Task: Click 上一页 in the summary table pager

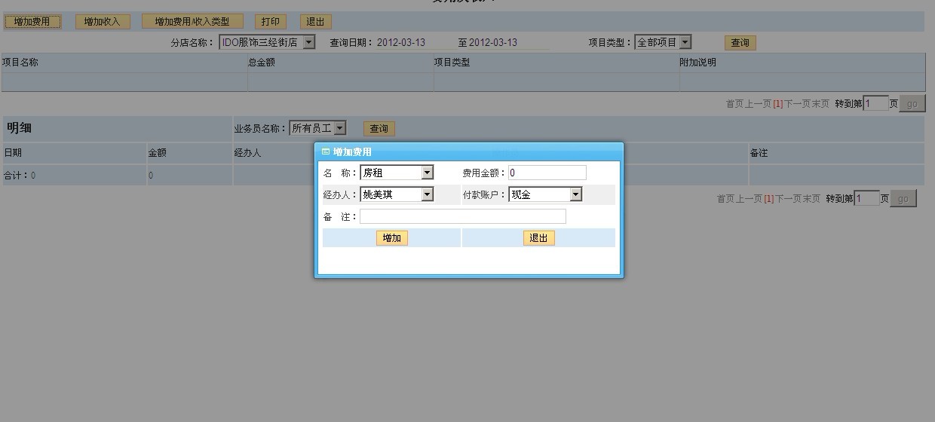Action: coord(758,104)
